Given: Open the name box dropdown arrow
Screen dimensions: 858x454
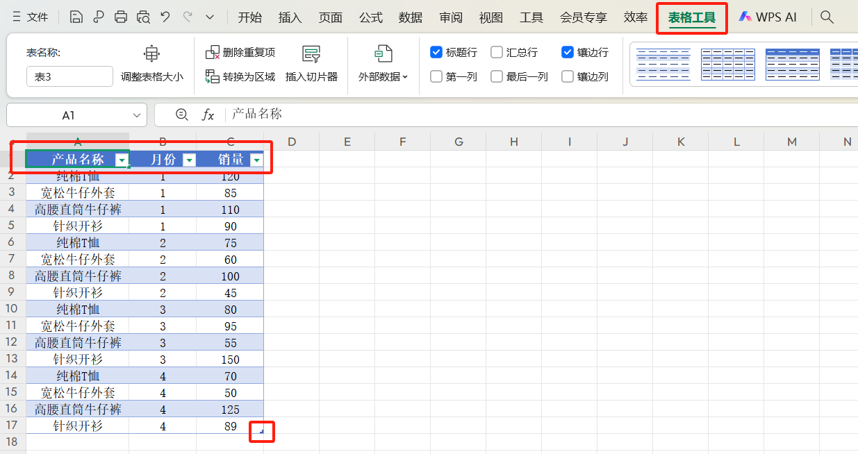Looking at the screenshot, I should [x=136, y=115].
